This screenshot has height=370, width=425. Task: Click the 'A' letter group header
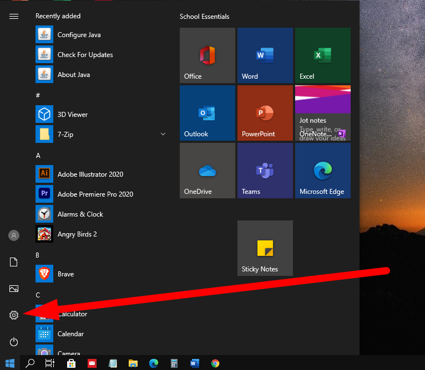point(38,155)
